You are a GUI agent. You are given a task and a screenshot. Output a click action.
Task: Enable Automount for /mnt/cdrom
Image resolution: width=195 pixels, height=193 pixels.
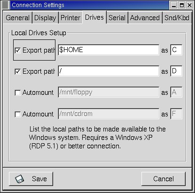coord(17,114)
